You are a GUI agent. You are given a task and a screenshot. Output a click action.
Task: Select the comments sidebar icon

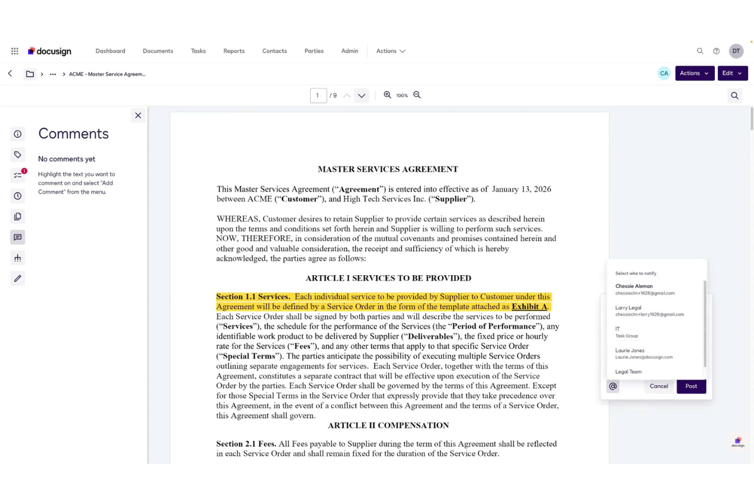coord(18,237)
